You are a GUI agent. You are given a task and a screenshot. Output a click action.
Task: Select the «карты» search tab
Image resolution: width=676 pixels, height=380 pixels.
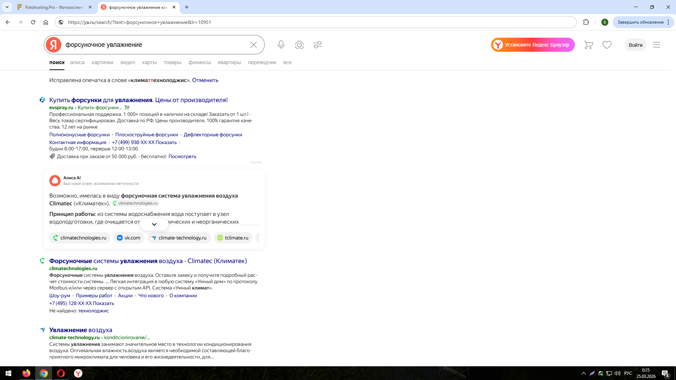149,62
